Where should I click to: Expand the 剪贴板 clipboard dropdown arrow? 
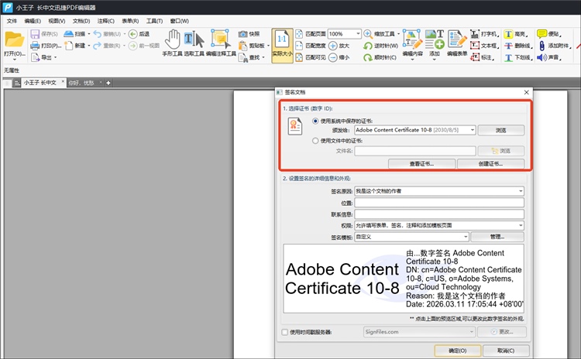tap(267, 46)
